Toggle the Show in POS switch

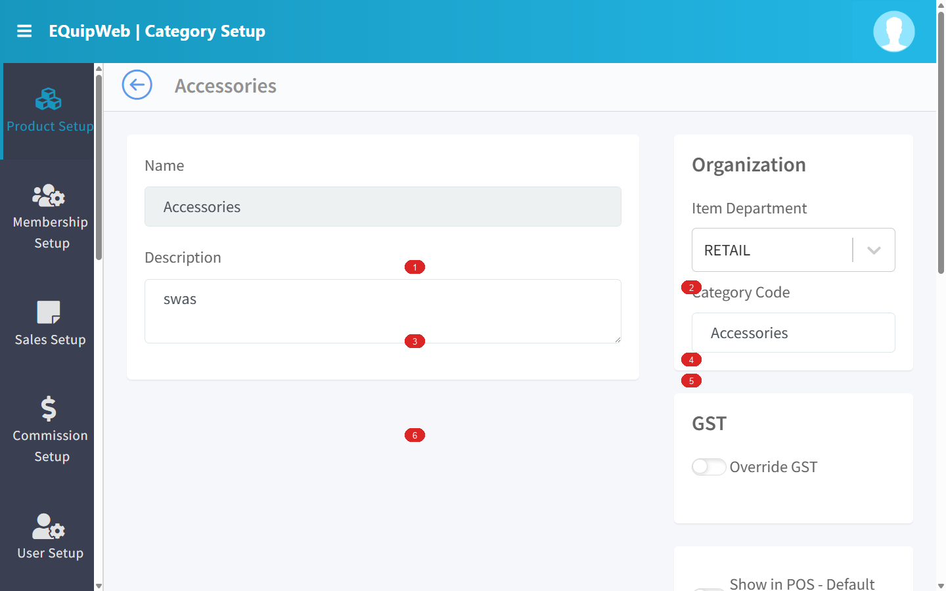click(x=709, y=589)
